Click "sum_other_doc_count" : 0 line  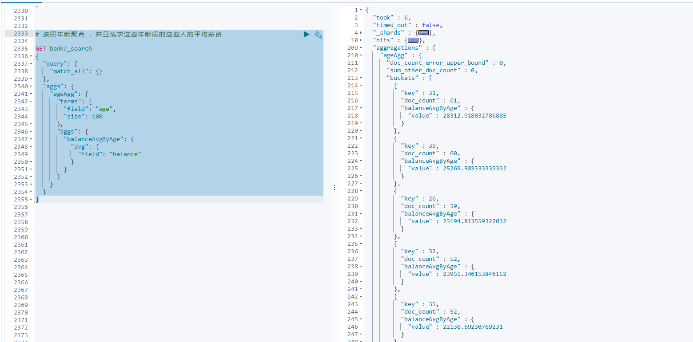[432, 71]
